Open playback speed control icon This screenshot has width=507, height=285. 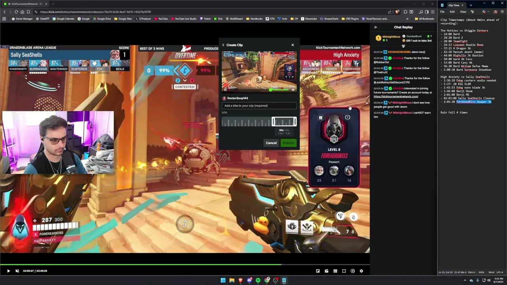click(353, 271)
